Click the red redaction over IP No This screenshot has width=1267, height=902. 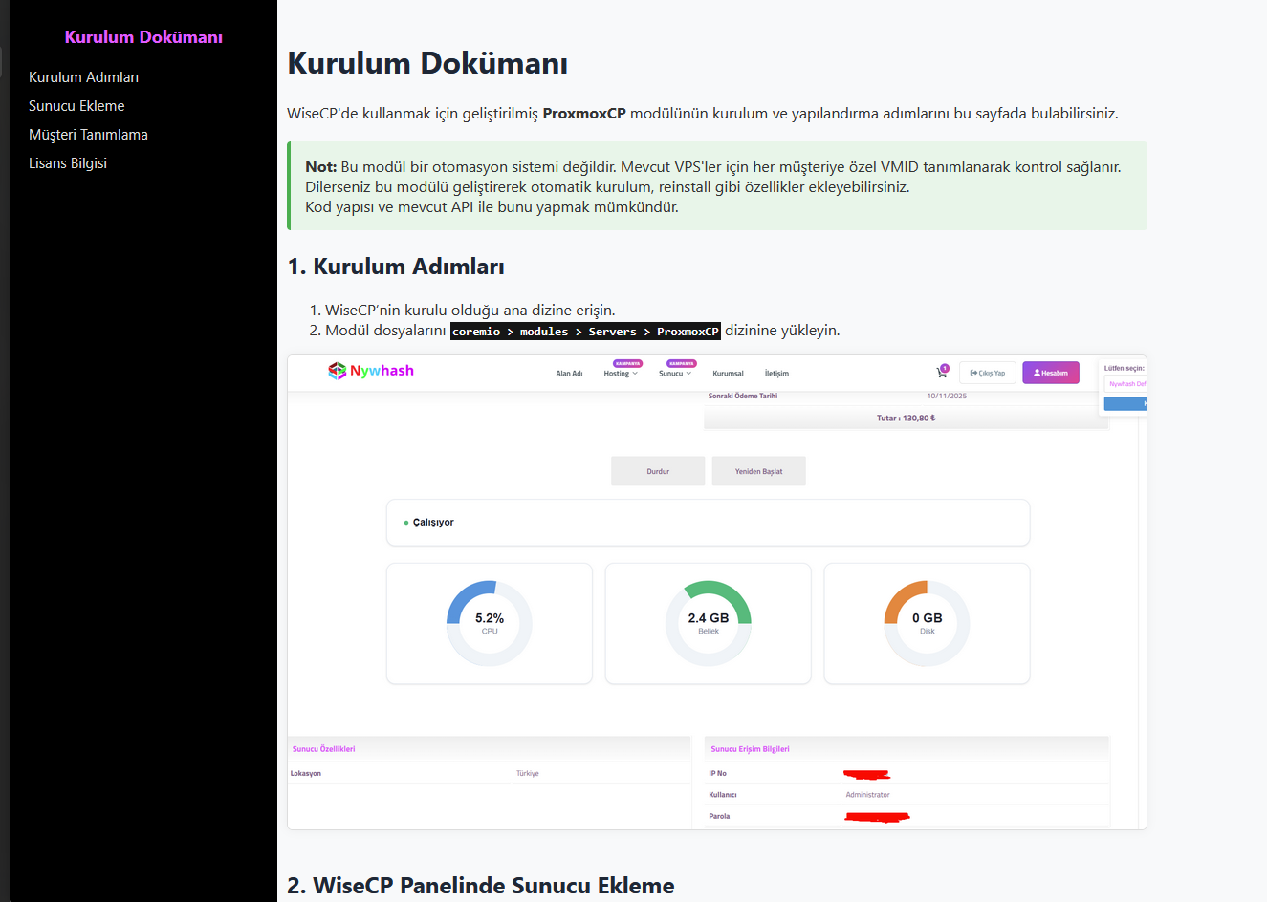(x=867, y=774)
